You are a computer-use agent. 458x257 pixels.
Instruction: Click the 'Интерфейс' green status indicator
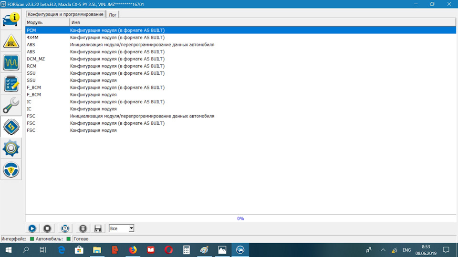[x=32, y=239]
